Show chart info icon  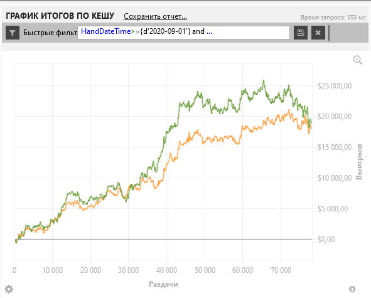352,289
